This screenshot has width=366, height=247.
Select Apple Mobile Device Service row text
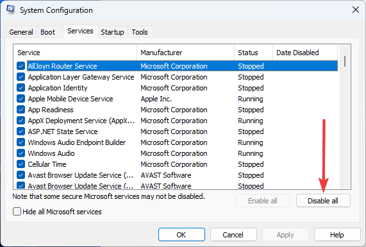click(x=71, y=99)
